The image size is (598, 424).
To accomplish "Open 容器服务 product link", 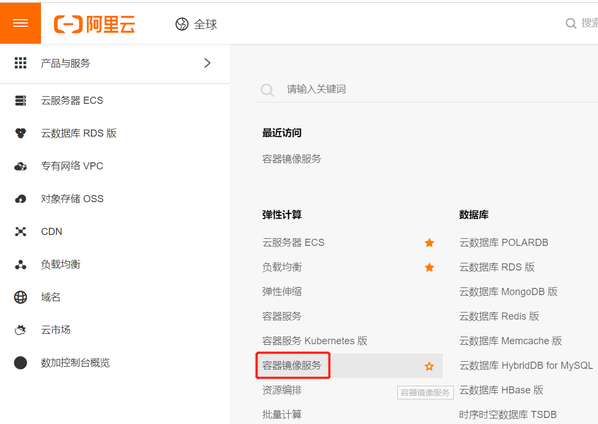I will pos(282,316).
